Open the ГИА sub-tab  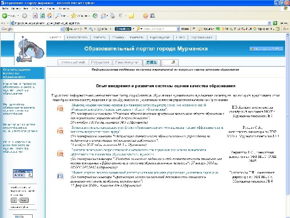(x=152, y=63)
